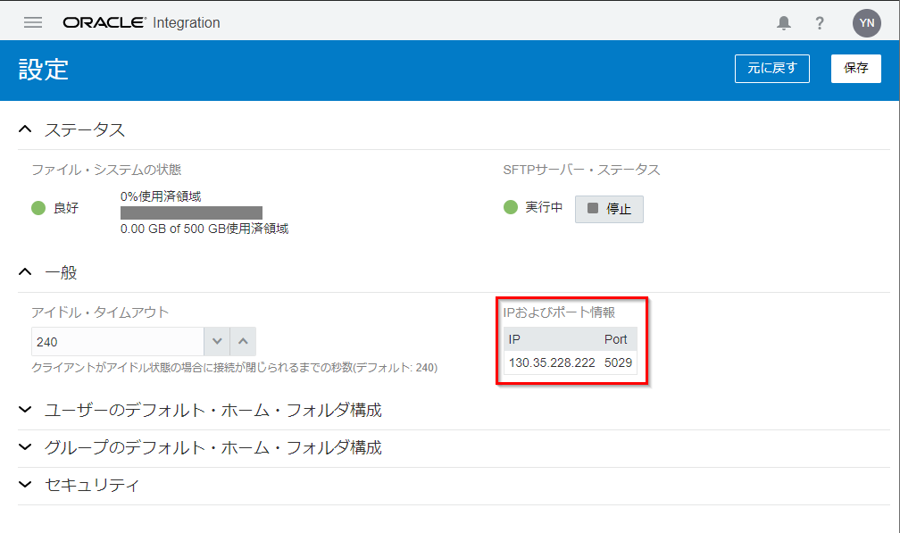This screenshot has height=533, width=900.
Task: Collapse the 一般 section
Action: tap(25, 272)
